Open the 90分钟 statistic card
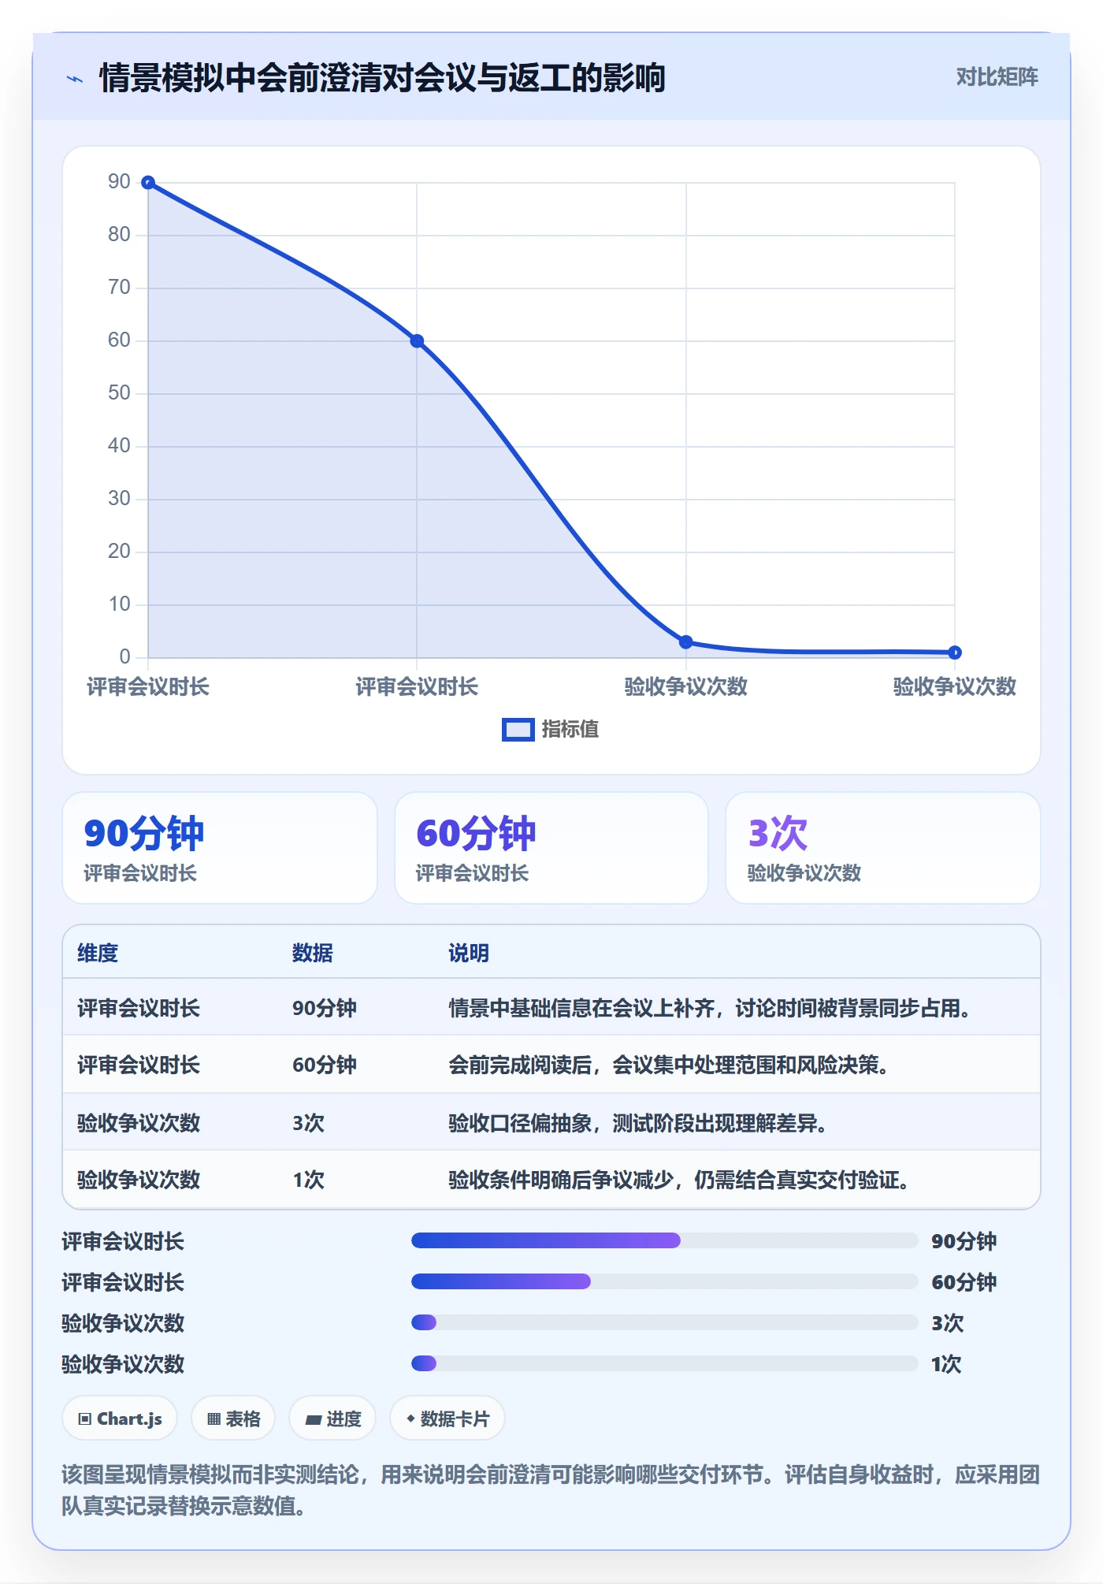The height and width of the screenshot is (1584, 1103). pyautogui.click(x=220, y=848)
